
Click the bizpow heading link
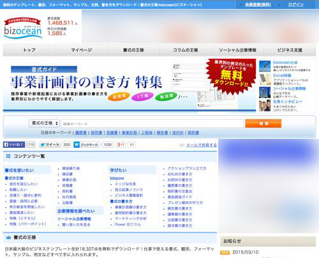click(x=117, y=178)
